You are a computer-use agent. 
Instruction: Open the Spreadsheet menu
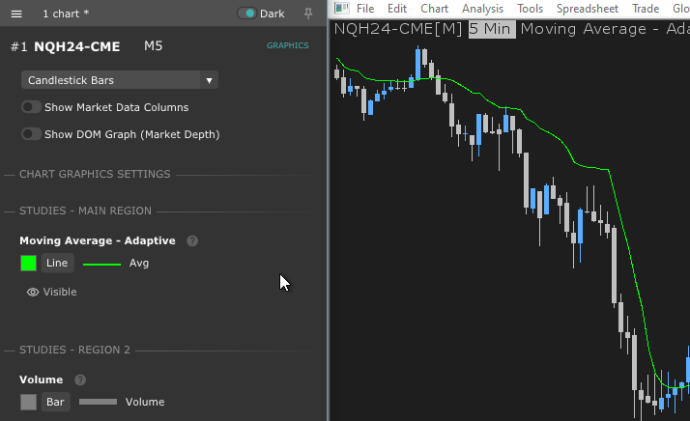588,9
